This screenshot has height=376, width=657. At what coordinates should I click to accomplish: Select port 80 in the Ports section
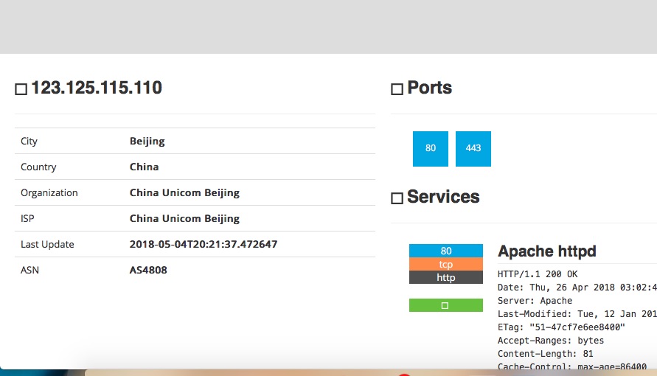coord(431,148)
